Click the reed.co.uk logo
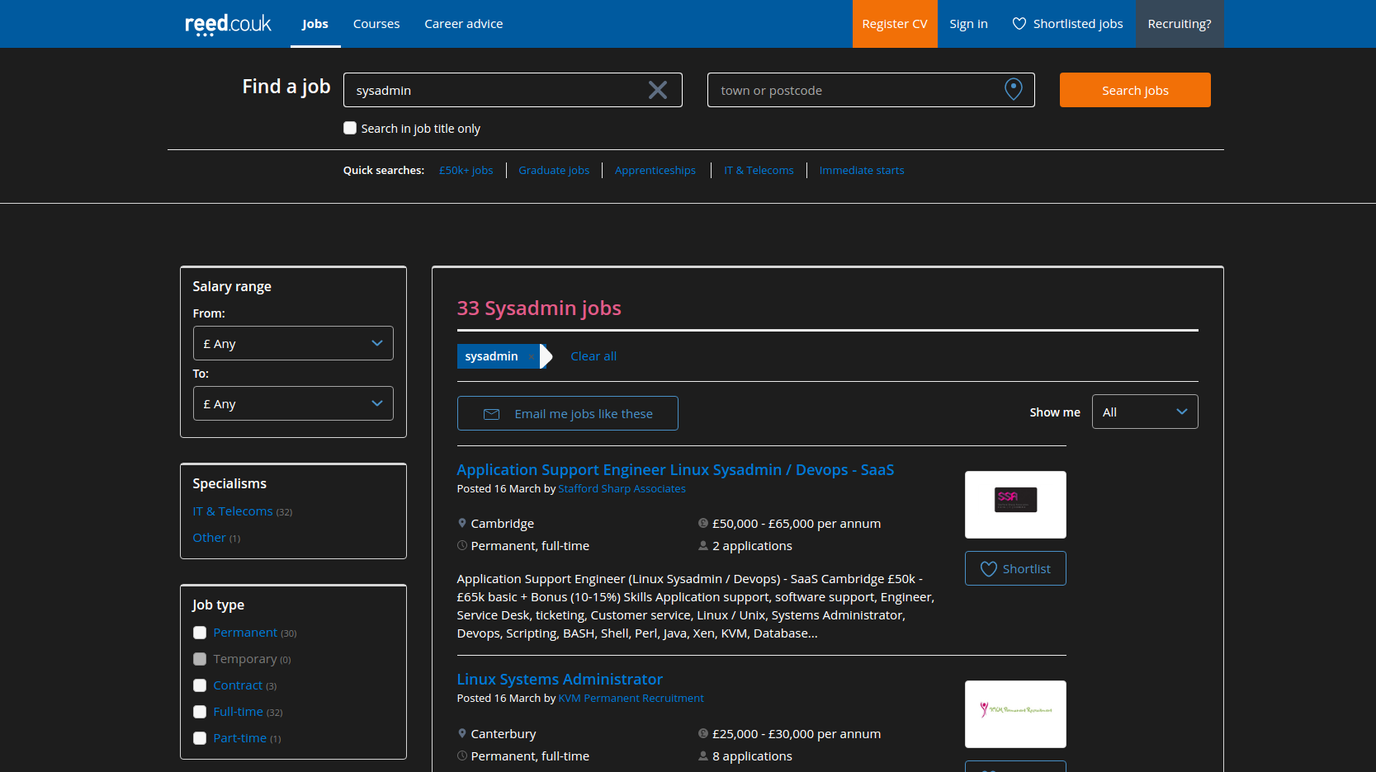This screenshot has width=1376, height=772. click(x=228, y=24)
